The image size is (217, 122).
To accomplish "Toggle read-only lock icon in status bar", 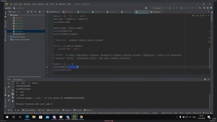I will [211, 113].
